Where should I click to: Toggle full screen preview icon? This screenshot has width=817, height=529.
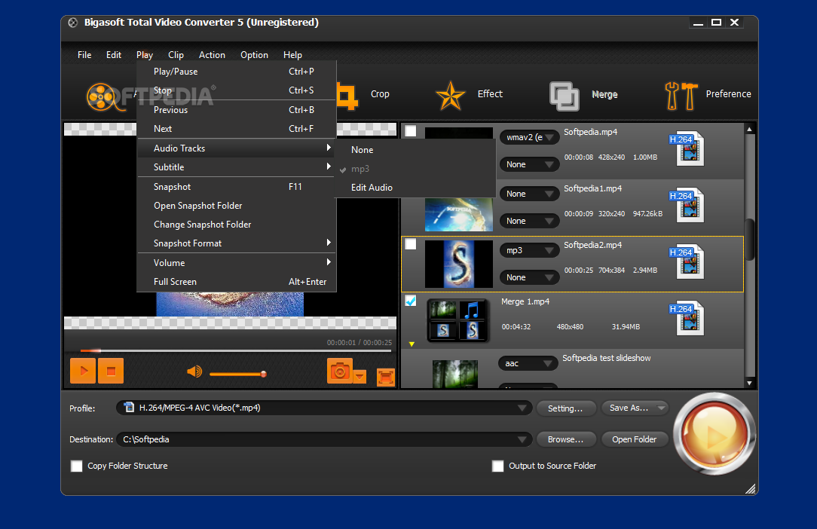[386, 377]
